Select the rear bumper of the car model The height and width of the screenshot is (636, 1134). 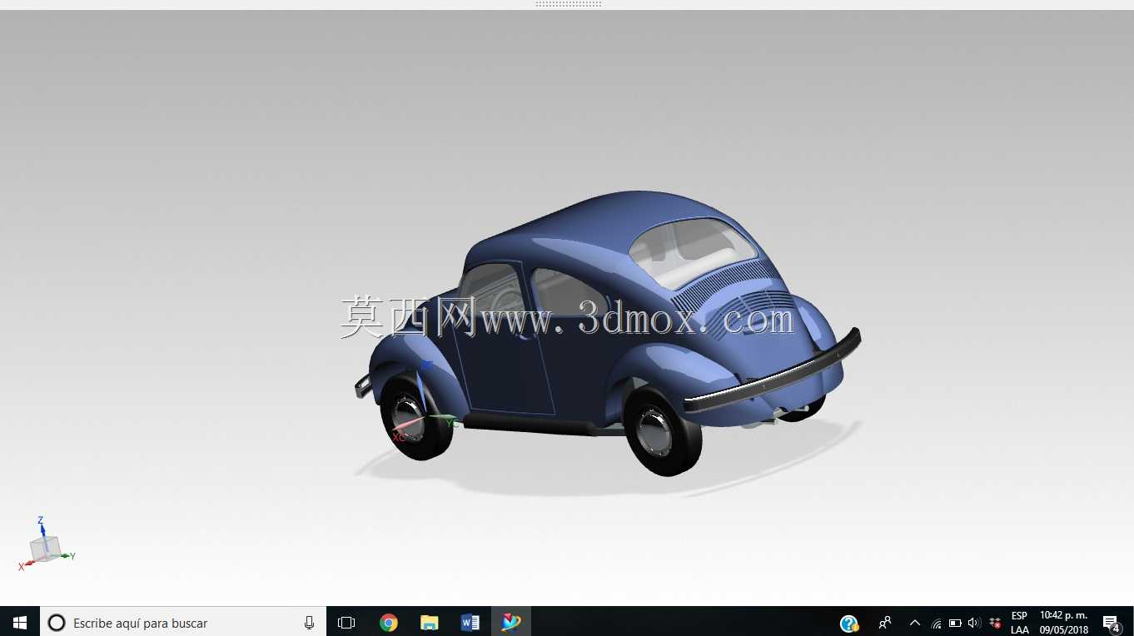(x=773, y=373)
